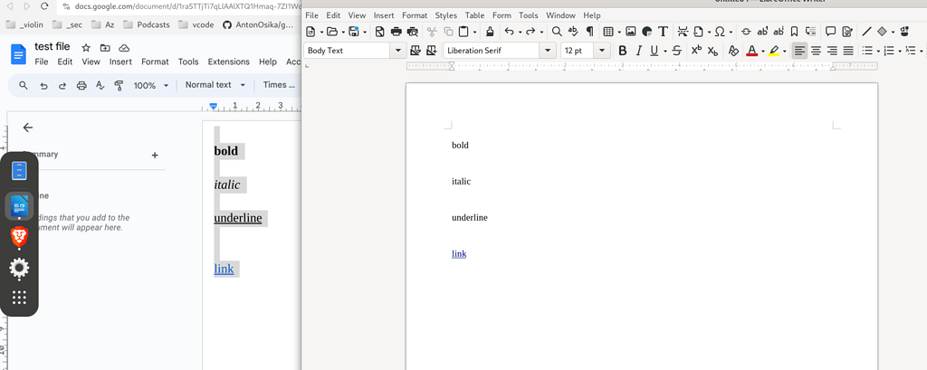The height and width of the screenshot is (370, 927).
Task: Toggle Underline in LibreOffice Writer
Action: click(x=654, y=51)
